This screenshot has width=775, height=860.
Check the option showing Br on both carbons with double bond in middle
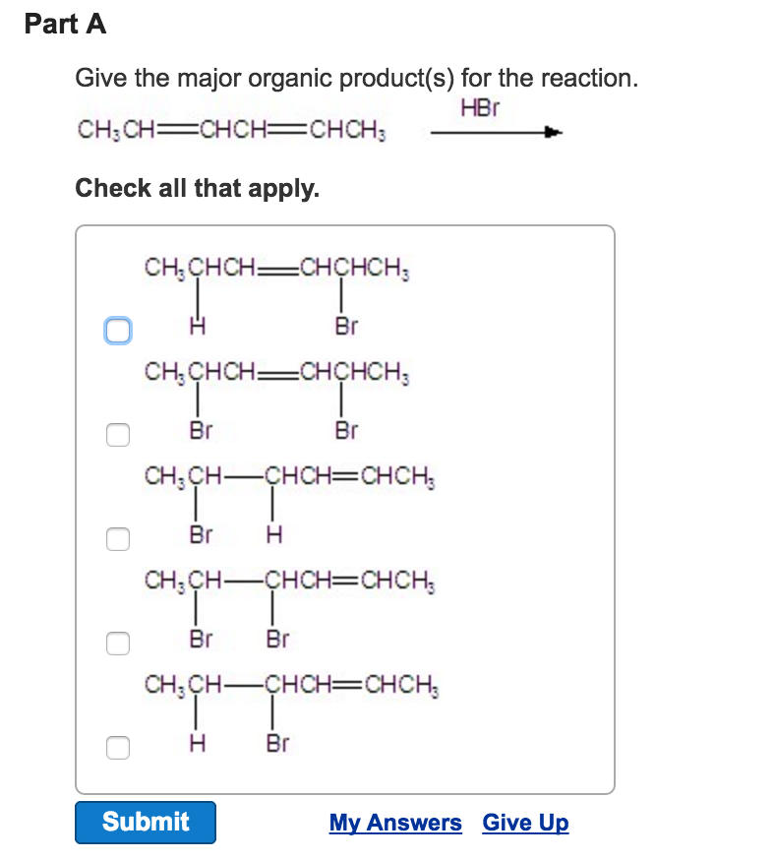click(x=118, y=434)
